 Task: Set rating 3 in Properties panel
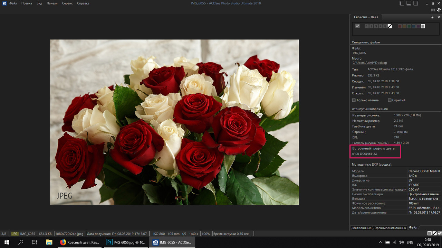point(376,26)
